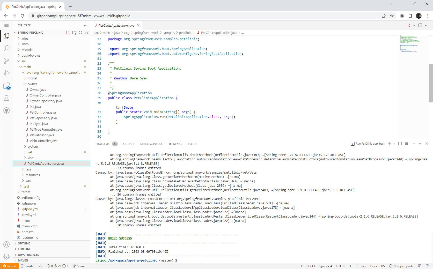Screen dimensions: 433x269
Task: Close the PetClinicApplication.java editor tab
Action: pyautogui.click(x=138, y=25)
